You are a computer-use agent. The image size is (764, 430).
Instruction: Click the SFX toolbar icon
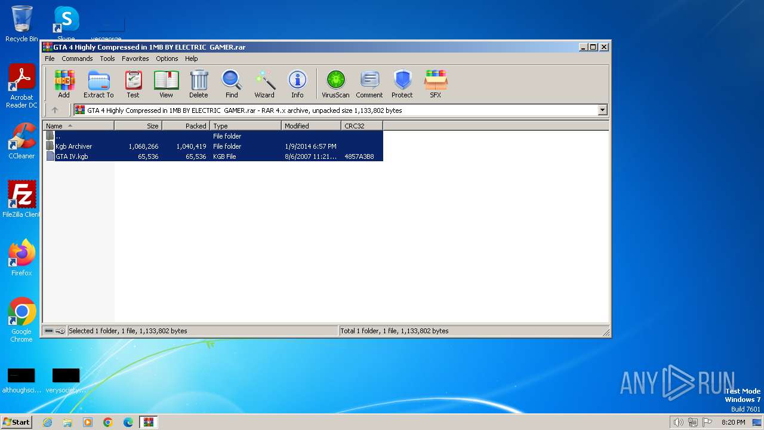tap(436, 84)
